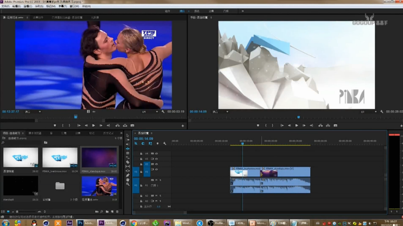Open timeline sequence panel menu
Viewport: 403px width, 226px height.
click(152, 133)
